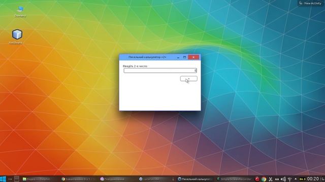This screenshot has width=325, height=182.
Task: Expand hidden tray icons arrow
Action: 296,179
